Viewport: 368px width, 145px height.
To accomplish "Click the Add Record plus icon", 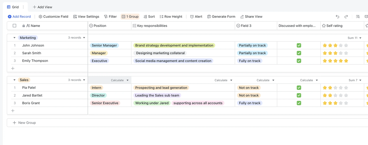I will (9, 17).
